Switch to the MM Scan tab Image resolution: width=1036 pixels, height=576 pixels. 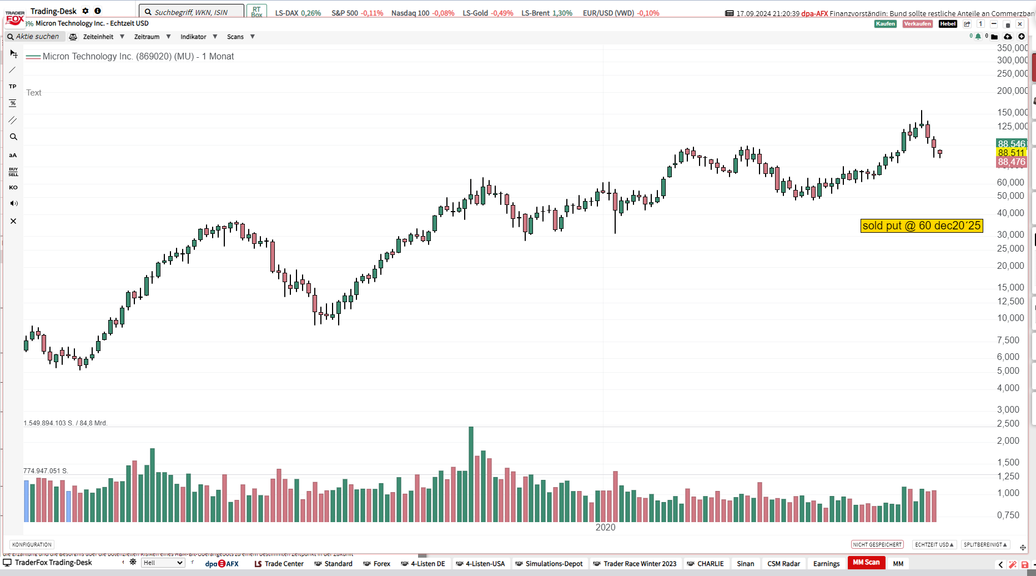click(x=866, y=563)
